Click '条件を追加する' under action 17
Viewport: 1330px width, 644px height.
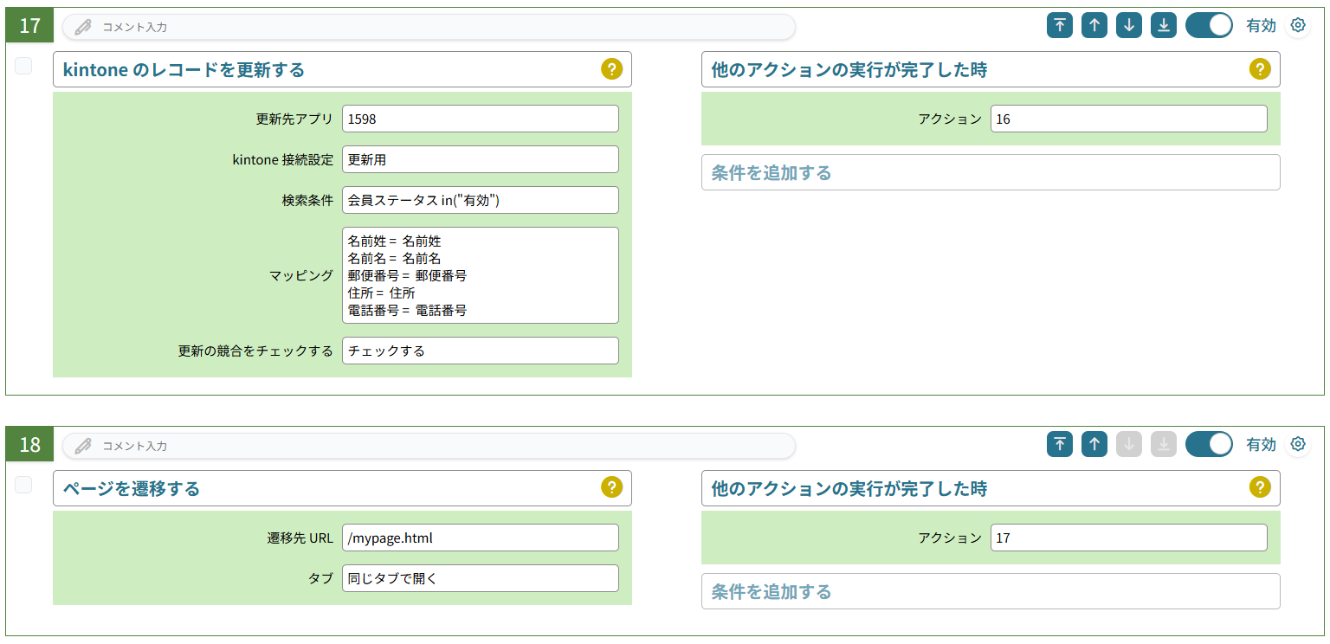click(x=991, y=172)
